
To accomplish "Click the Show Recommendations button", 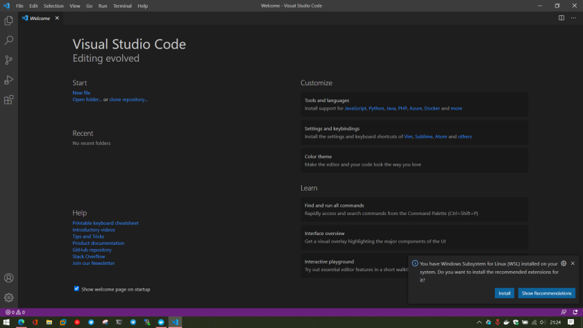I will 546,293.
